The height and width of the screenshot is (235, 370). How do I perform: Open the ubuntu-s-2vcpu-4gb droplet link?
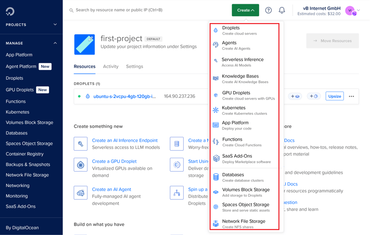pos(124,97)
